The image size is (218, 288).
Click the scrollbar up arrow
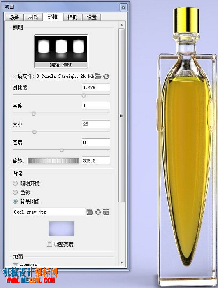tap(122, 25)
